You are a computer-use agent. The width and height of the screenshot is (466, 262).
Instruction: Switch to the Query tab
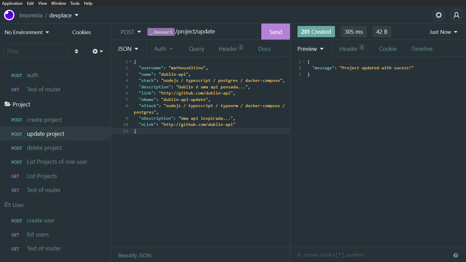[196, 49]
